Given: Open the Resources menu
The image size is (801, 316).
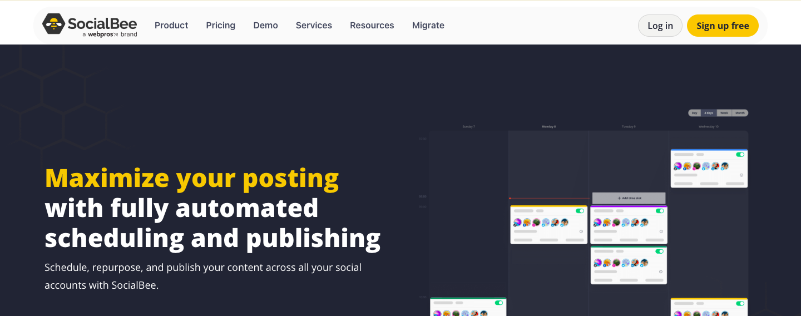Looking at the screenshot, I should (x=372, y=26).
